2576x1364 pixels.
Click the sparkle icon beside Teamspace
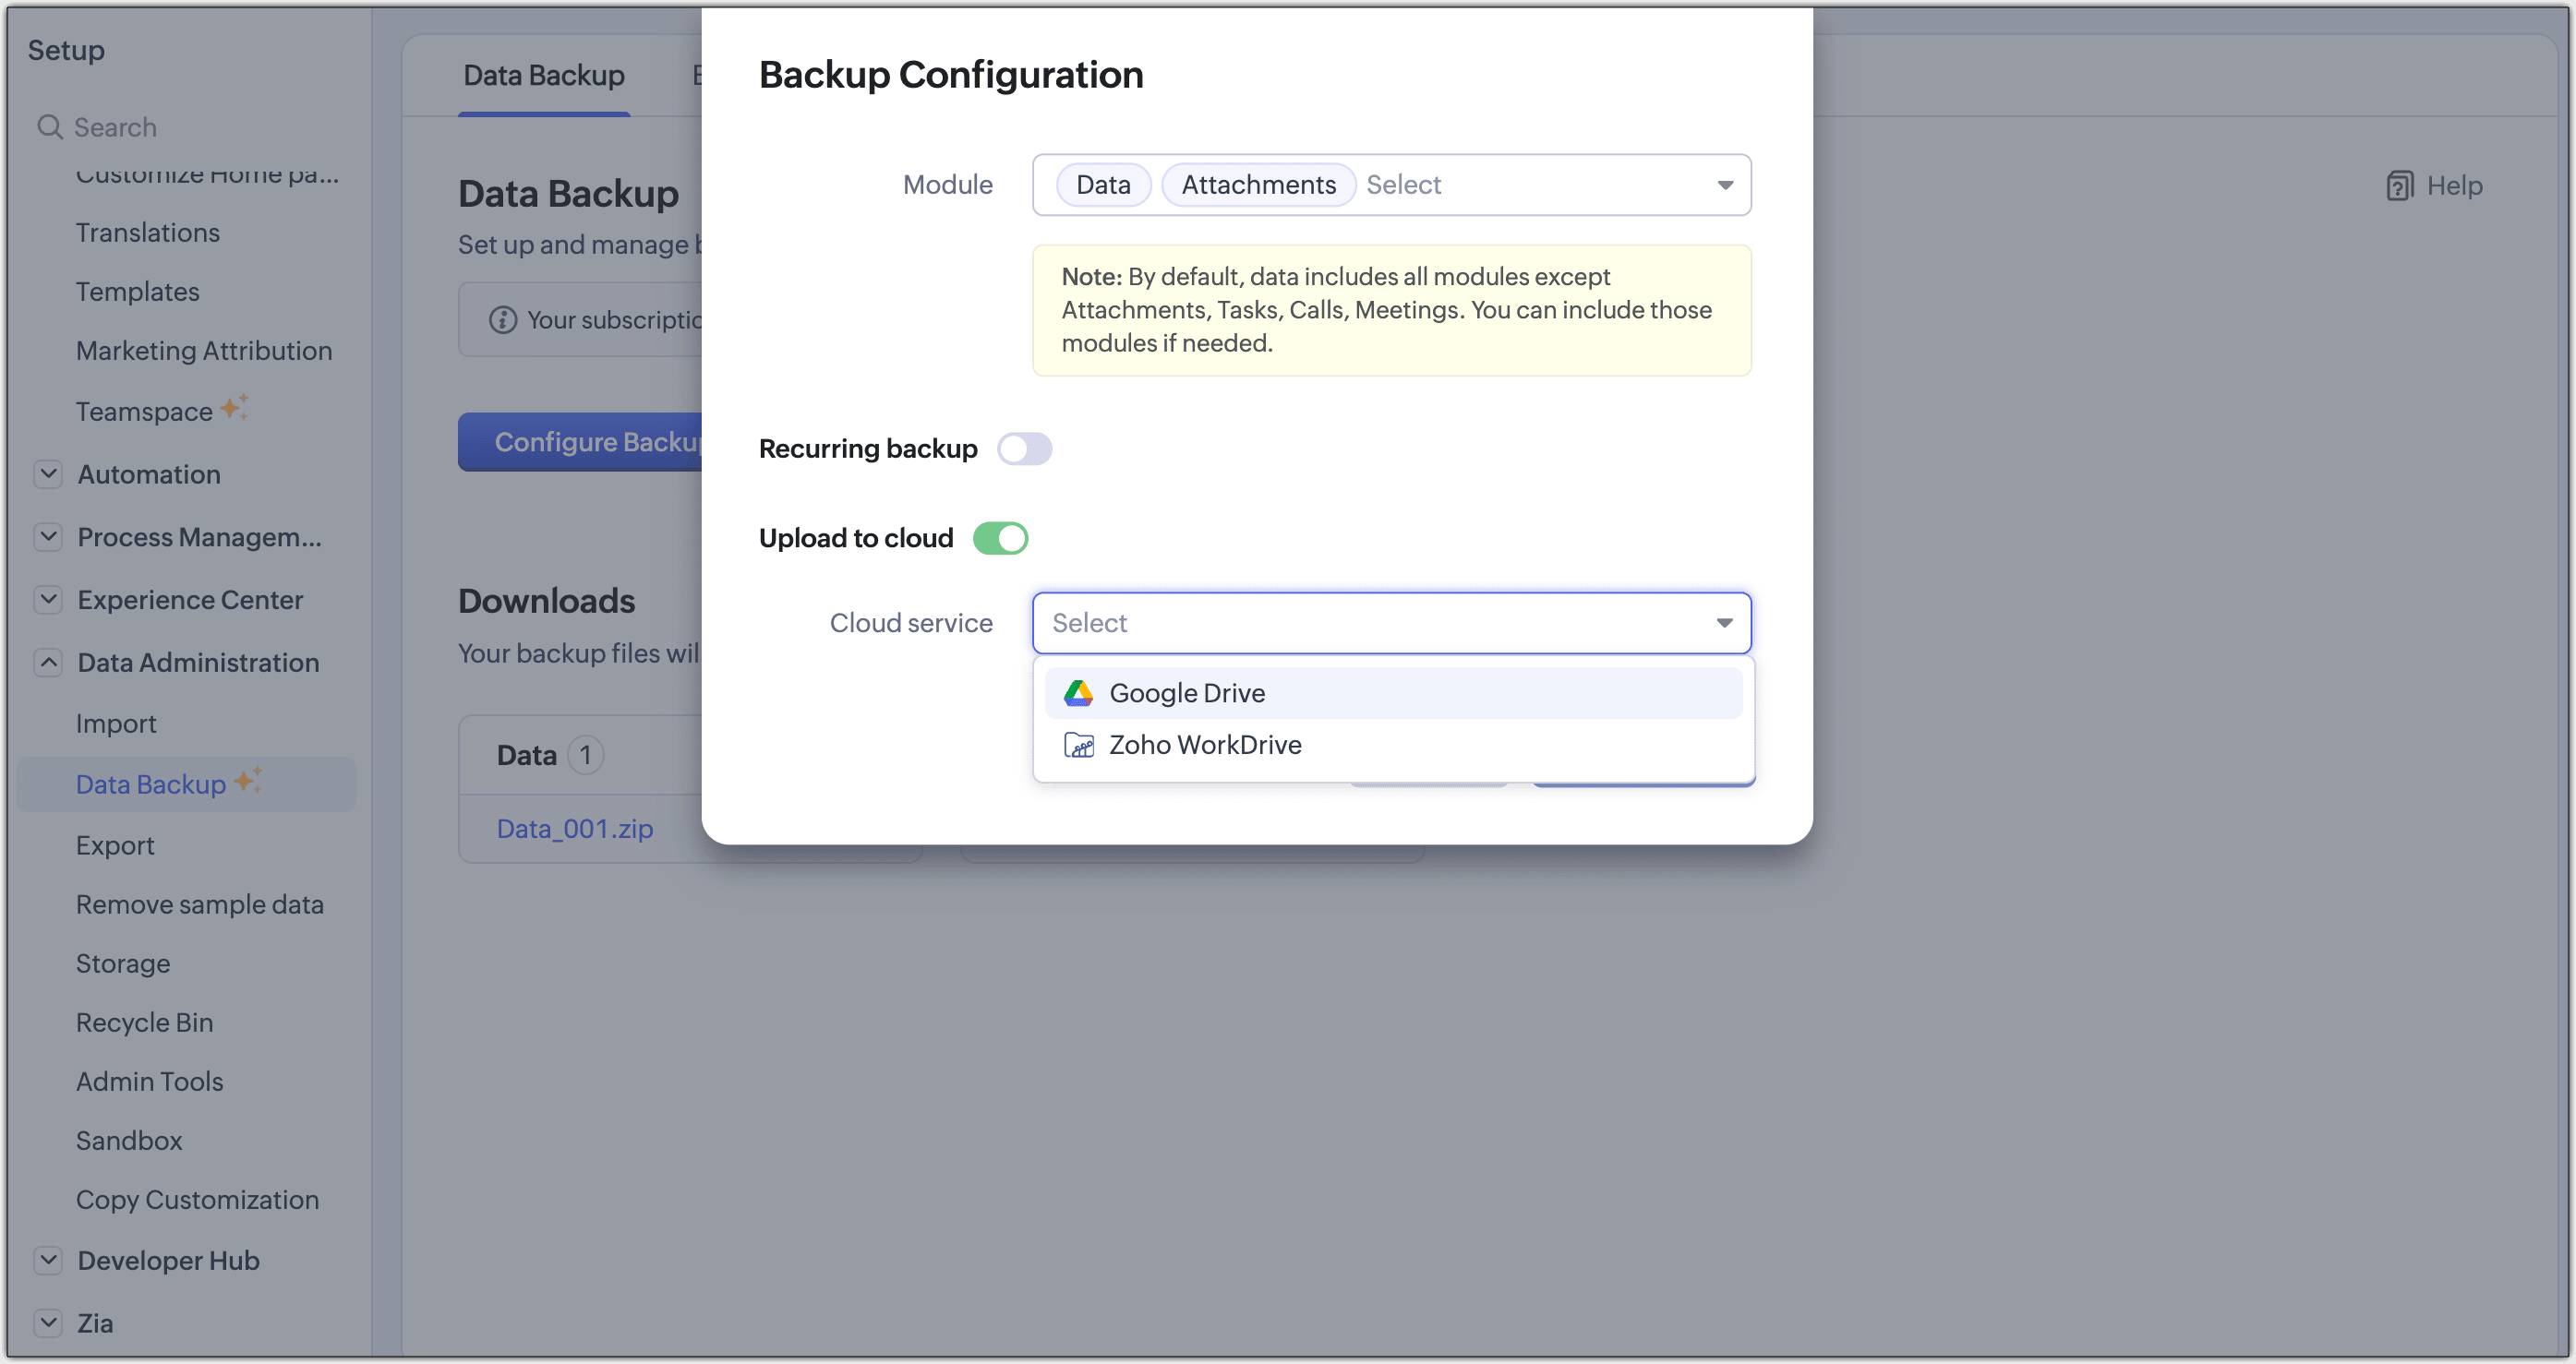click(235, 408)
